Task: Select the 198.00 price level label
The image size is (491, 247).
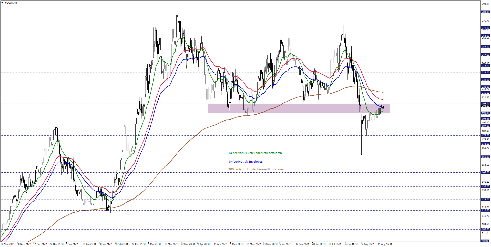Action: 485,113
